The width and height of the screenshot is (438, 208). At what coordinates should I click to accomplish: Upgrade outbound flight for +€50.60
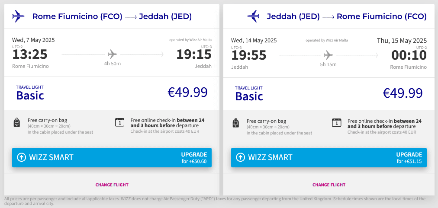pos(194,157)
